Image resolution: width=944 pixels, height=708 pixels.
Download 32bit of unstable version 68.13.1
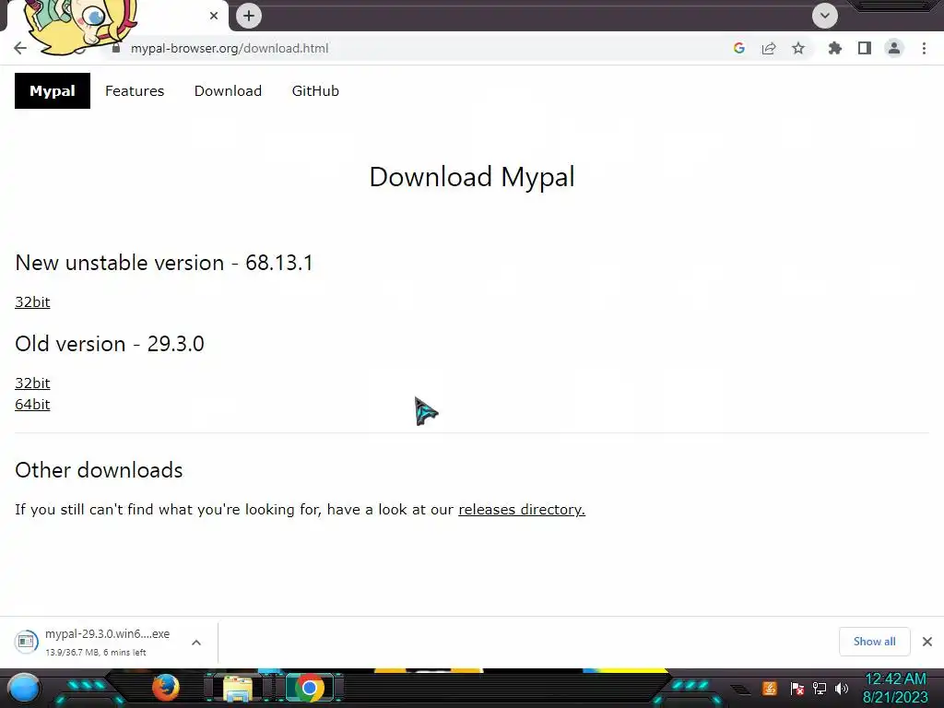[x=32, y=301]
